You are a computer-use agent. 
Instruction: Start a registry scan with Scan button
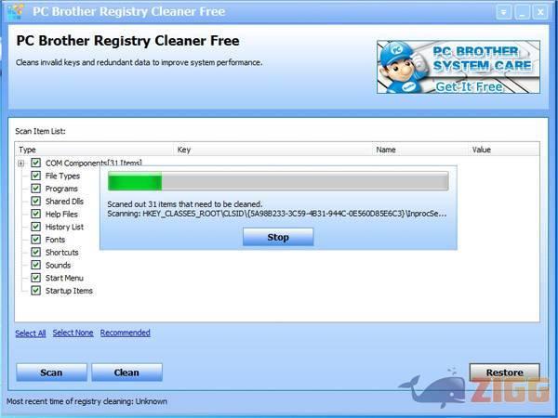coord(51,372)
